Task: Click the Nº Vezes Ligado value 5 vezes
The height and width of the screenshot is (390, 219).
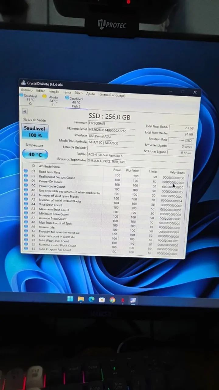Action: click(x=180, y=147)
